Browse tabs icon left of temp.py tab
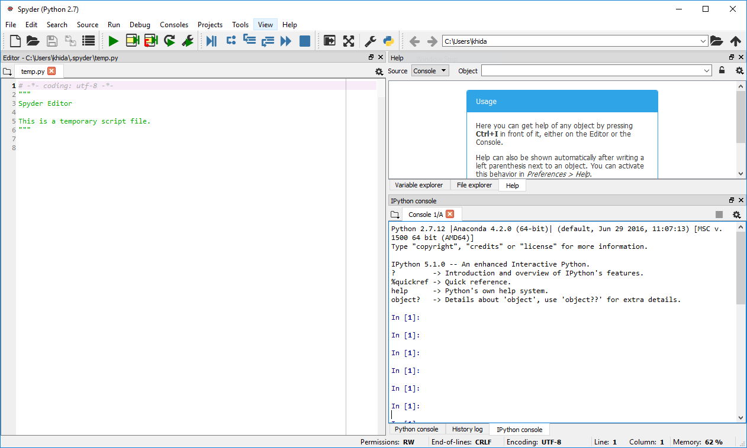This screenshot has height=448, width=747. 7,71
